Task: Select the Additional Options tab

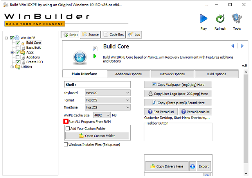Action: [x=128, y=74]
